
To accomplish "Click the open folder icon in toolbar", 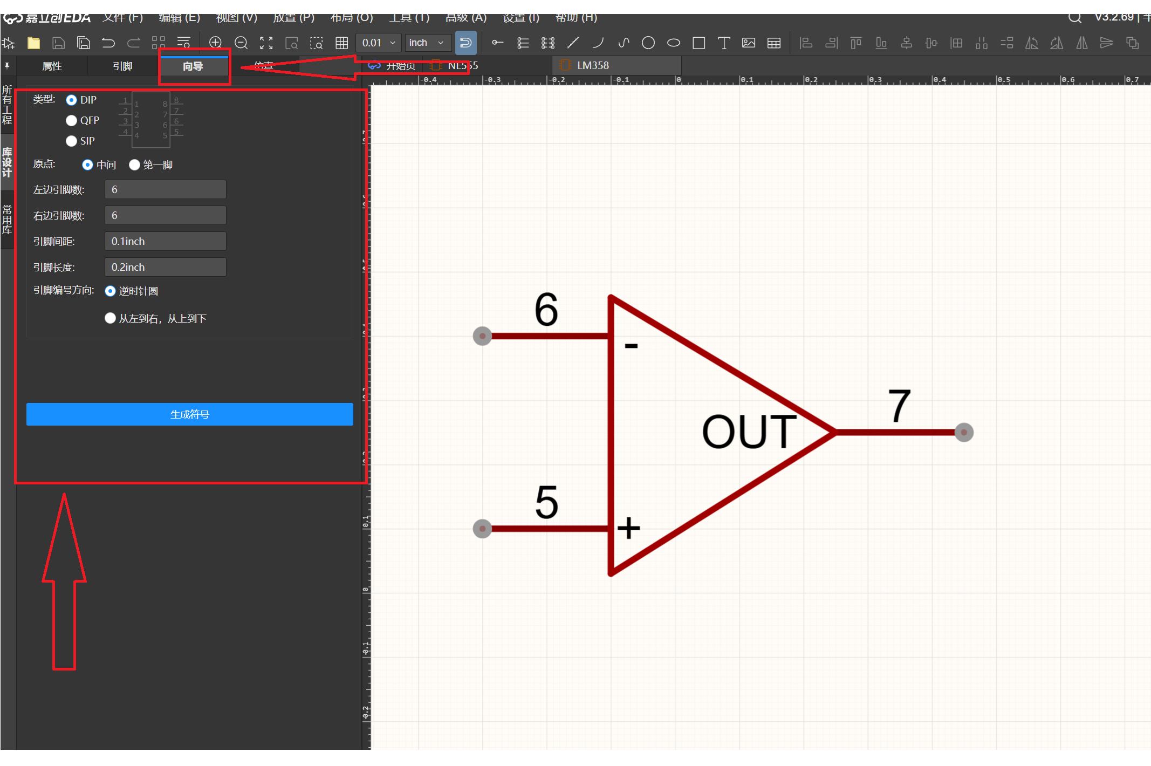I will tap(33, 43).
